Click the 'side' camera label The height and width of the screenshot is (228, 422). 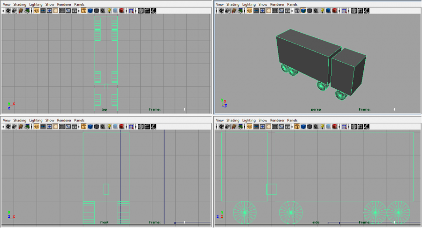[316, 222]
